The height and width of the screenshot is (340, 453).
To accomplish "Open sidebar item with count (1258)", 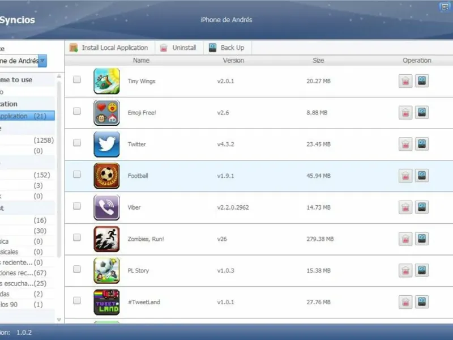I will click(27, 140).
